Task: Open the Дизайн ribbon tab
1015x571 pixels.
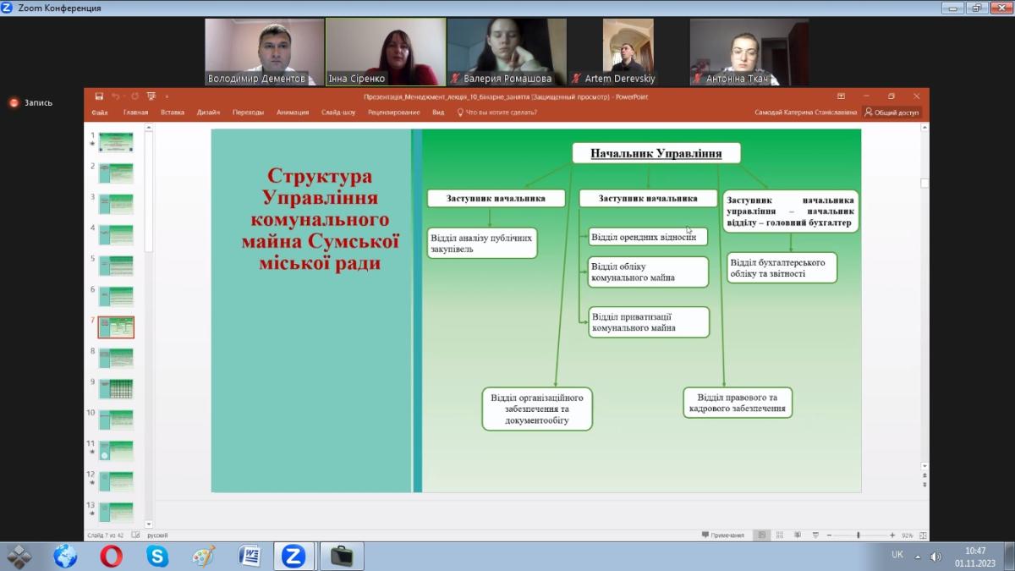Action: coord(208,112)
